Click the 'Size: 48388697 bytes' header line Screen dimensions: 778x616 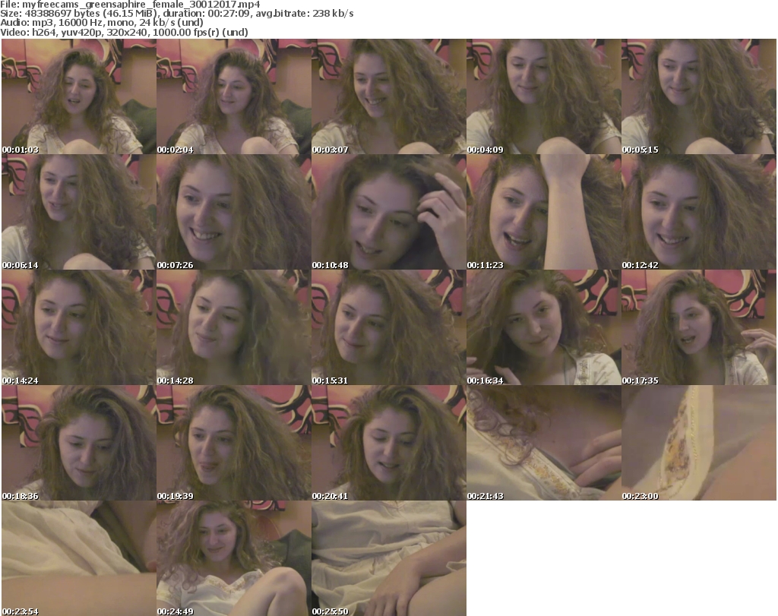click(x=176, y=14)
